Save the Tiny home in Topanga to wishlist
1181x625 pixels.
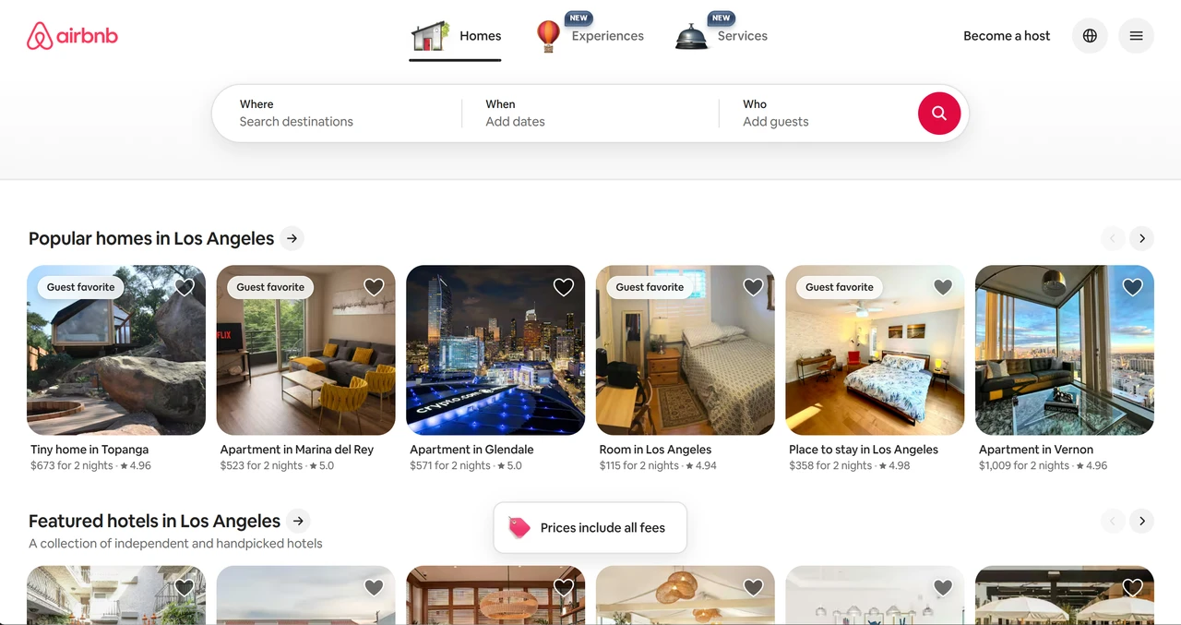[184, 287]
